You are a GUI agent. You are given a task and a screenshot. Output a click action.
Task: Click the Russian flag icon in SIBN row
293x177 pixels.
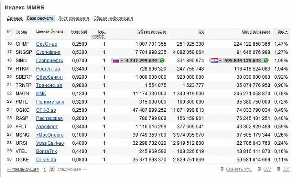tap(116, 60)
